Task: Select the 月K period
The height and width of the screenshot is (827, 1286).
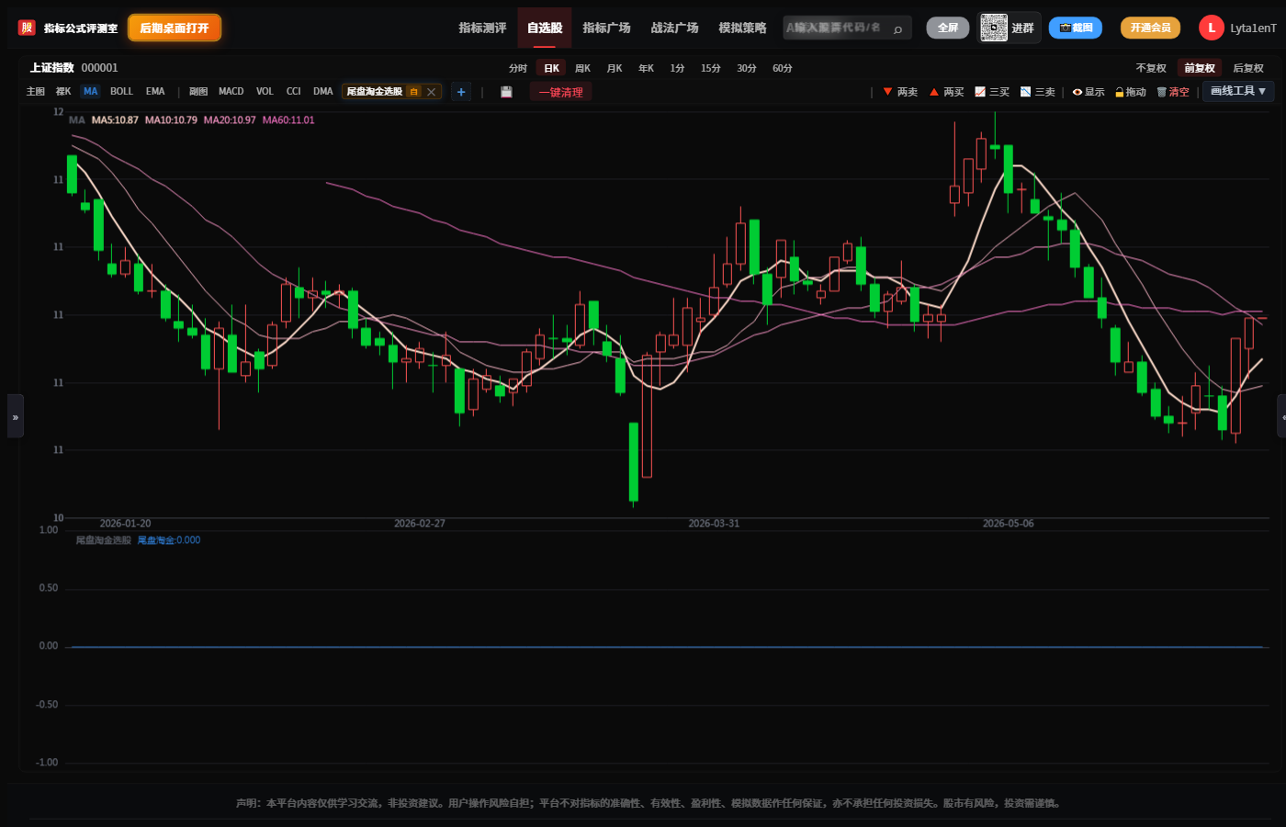Action: [615, 68]
